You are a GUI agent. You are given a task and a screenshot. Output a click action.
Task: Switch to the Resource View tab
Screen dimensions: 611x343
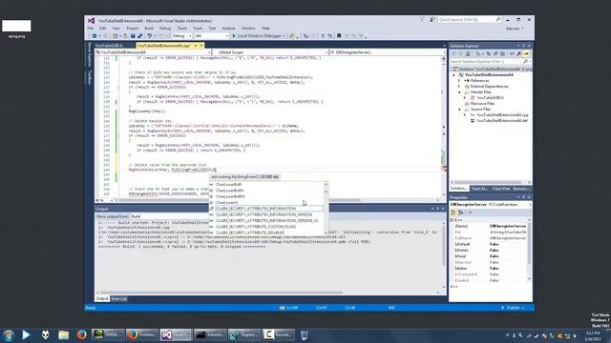coord(521,189)
